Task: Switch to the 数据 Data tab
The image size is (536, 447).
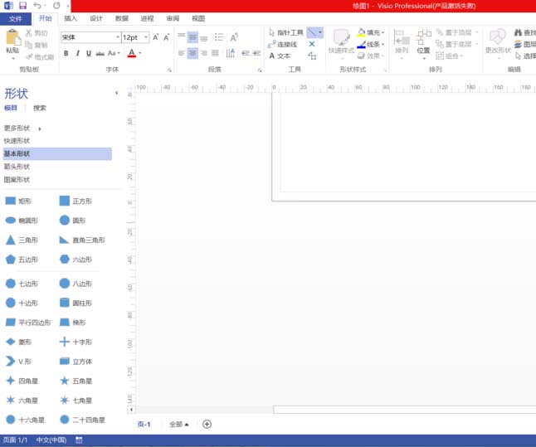Action: pyautogui.click(x=122, y=18)
